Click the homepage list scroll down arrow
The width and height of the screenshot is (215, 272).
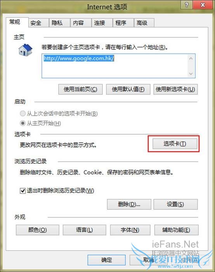191,74
